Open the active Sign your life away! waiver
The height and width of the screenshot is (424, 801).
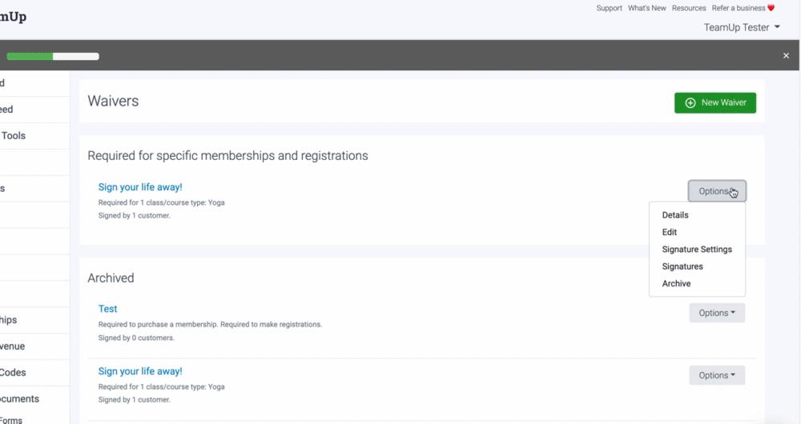[140, 187]
